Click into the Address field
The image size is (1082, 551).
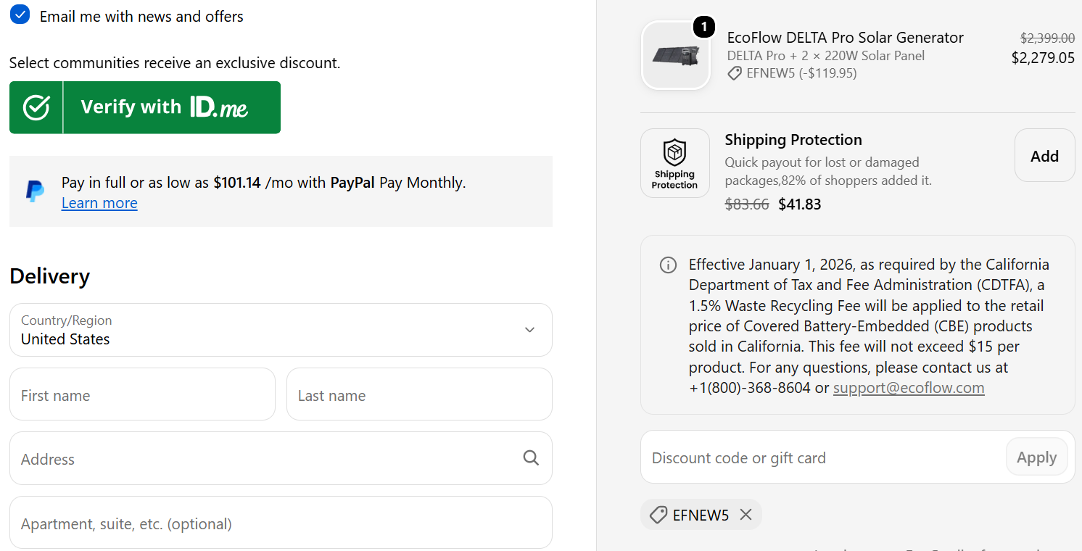click(281, 458)
